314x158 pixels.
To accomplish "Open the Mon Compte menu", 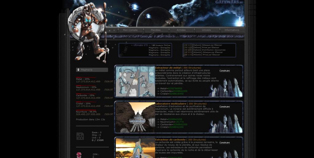I will click(x=130, y=30).
